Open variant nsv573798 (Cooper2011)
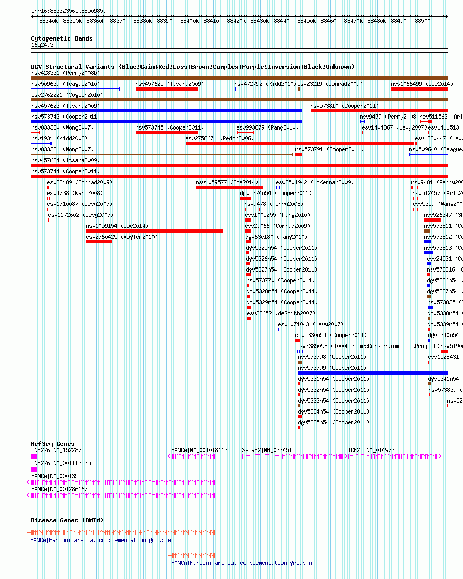Viewport: 463px width, 579px height. (x=332, y=357)
